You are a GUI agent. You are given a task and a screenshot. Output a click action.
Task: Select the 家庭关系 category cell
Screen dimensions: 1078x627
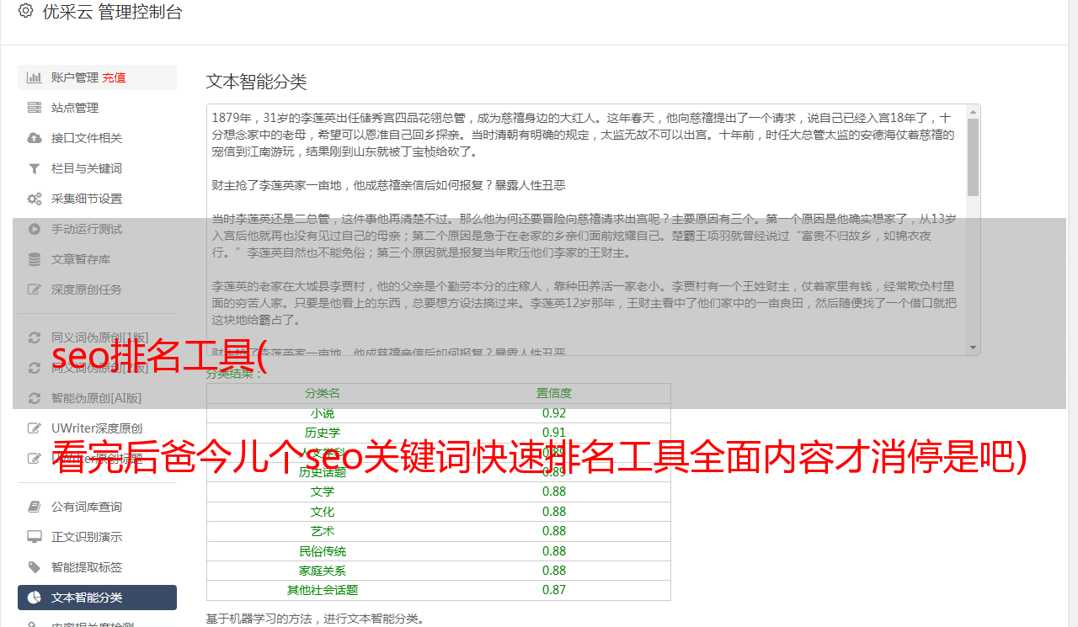(323, 571)
